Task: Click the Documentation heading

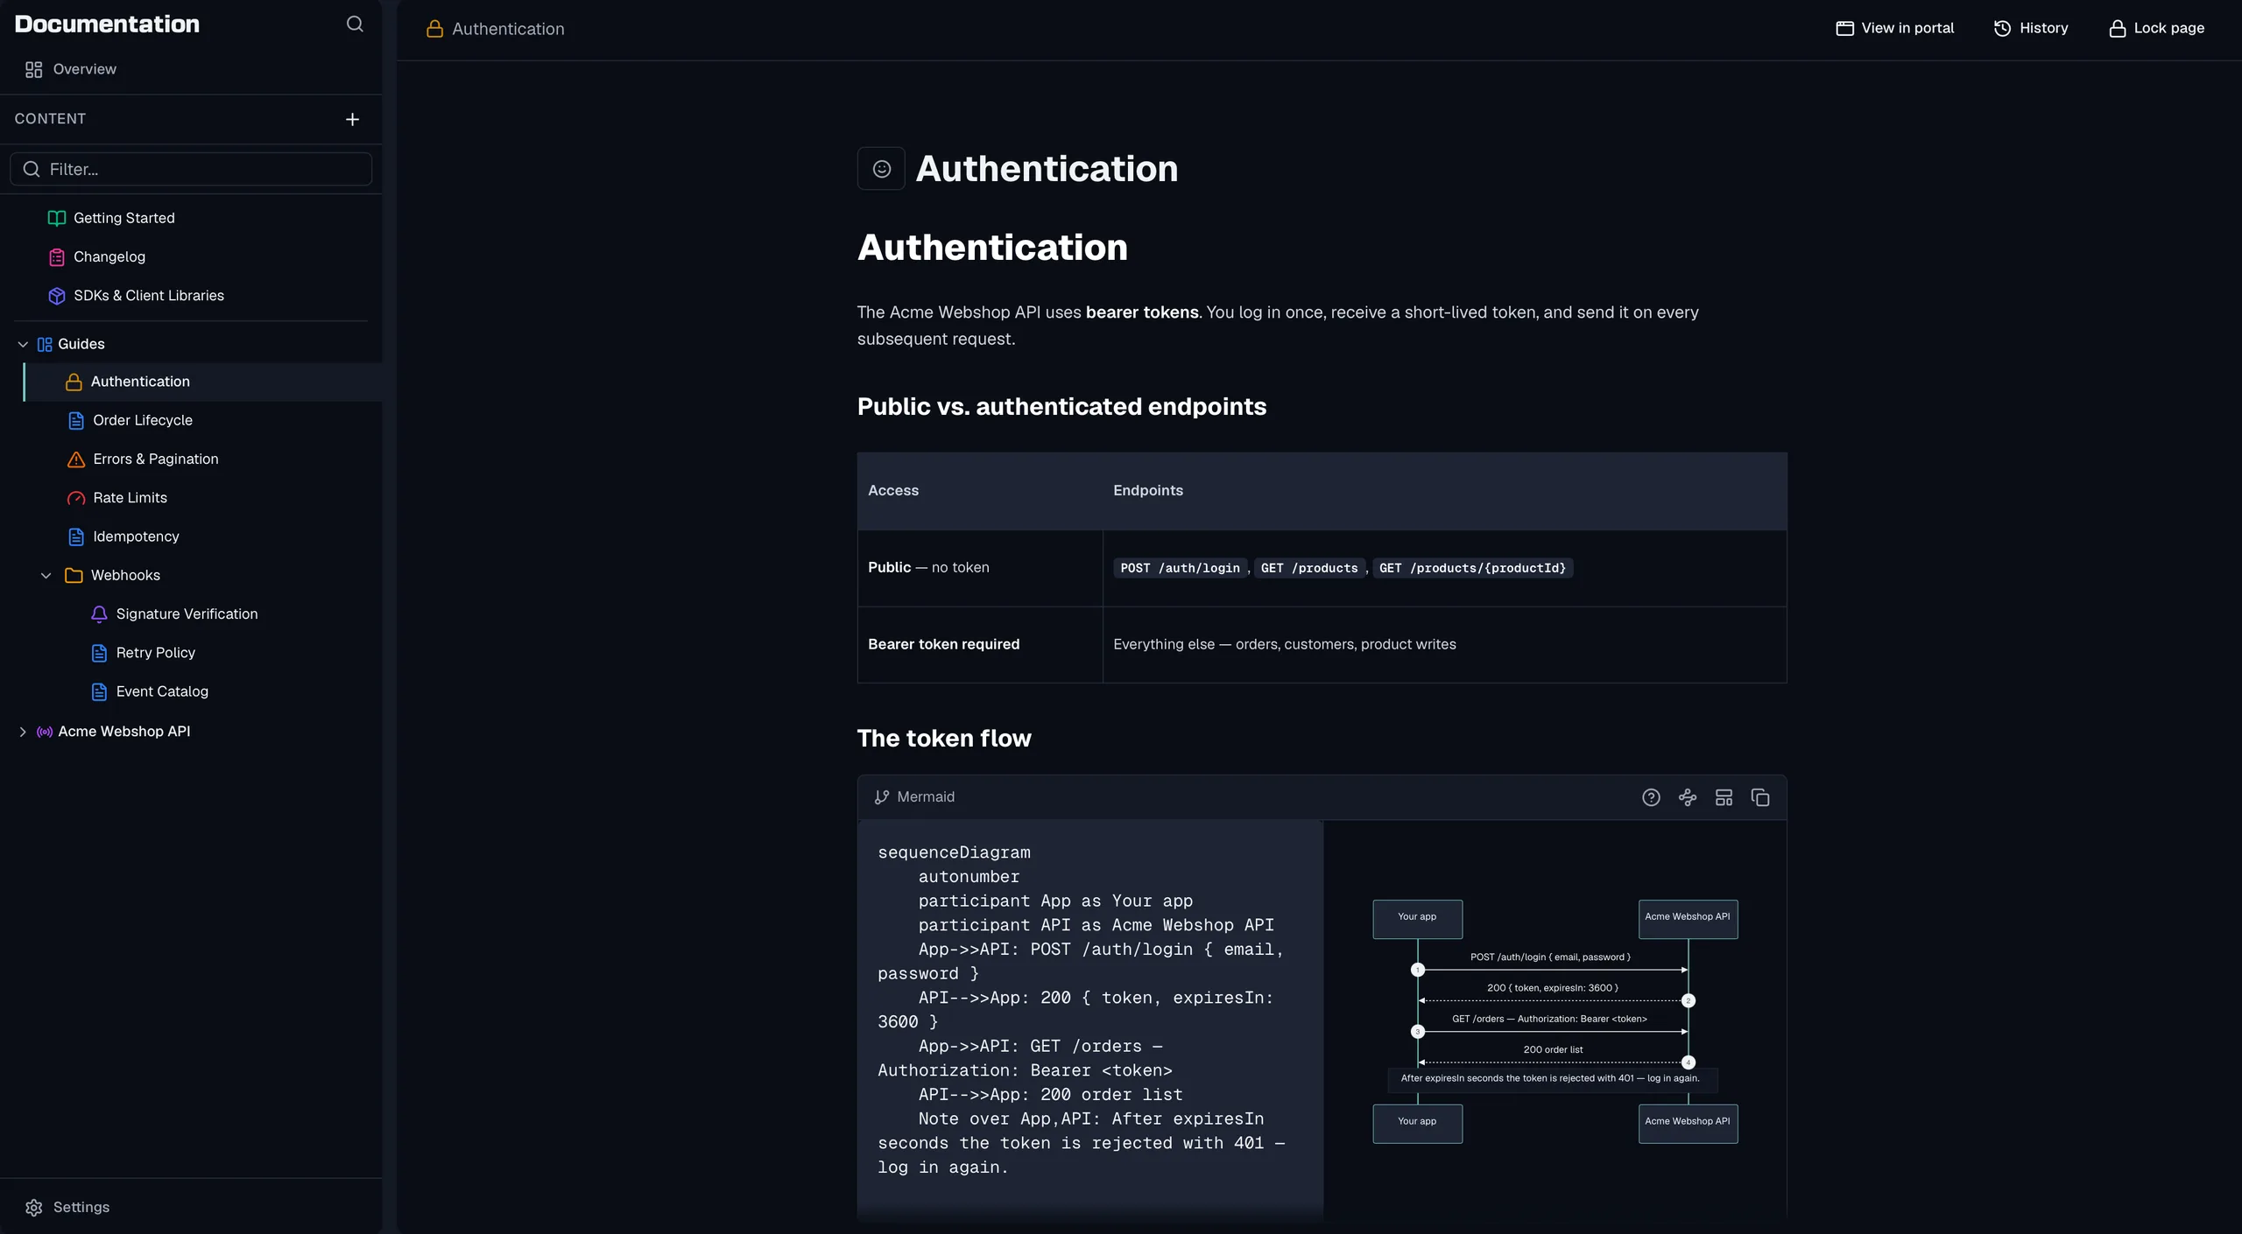Action: (107, 24)
